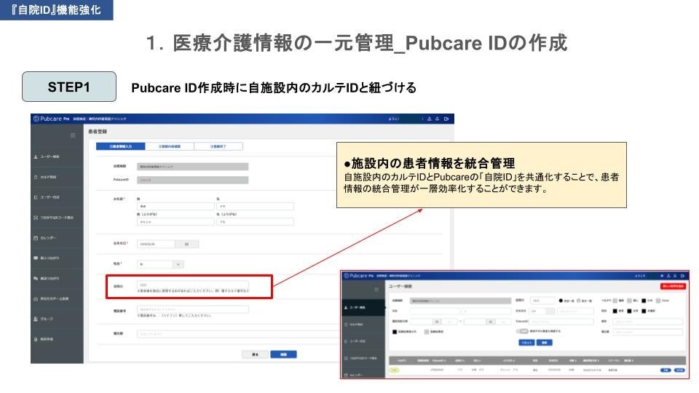Viewport: 699px width, 393px height.
Task: Click the 名 (given name) input field
Action: coord(255,207)
